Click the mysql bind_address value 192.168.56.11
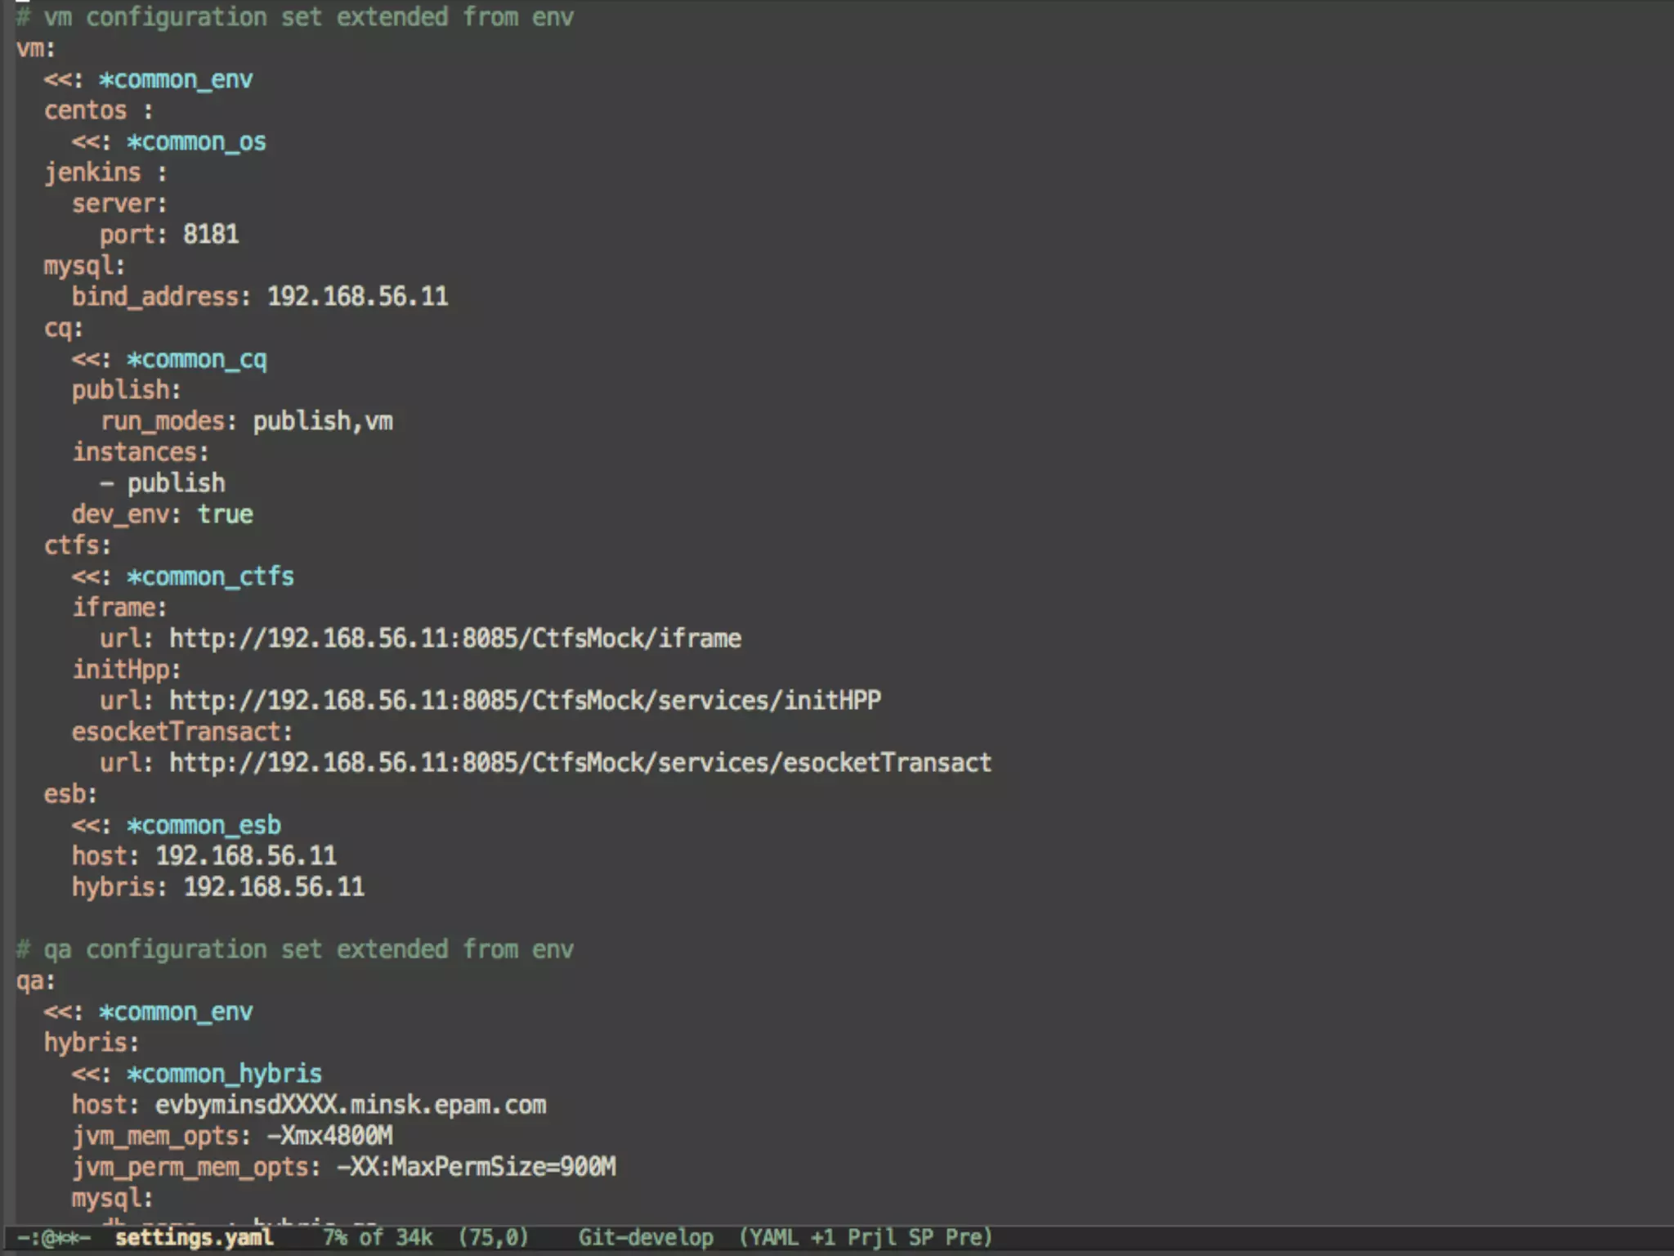Viewport: 1674px width, 1256px height. pyautogui.click(x=357, y=297)
